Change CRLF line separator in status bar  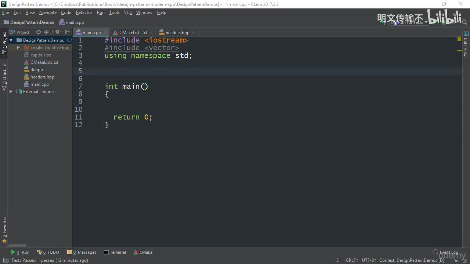[x=352, y=260]
